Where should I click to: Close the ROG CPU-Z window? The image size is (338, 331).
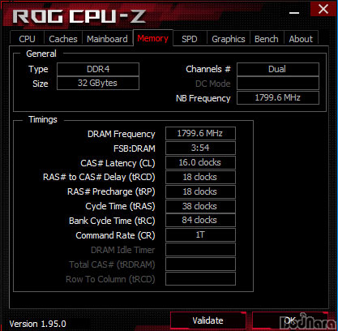[323, 10]
